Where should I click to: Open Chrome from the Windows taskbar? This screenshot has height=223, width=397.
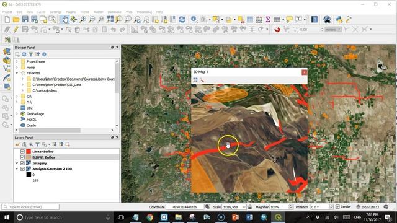[150, 217]
